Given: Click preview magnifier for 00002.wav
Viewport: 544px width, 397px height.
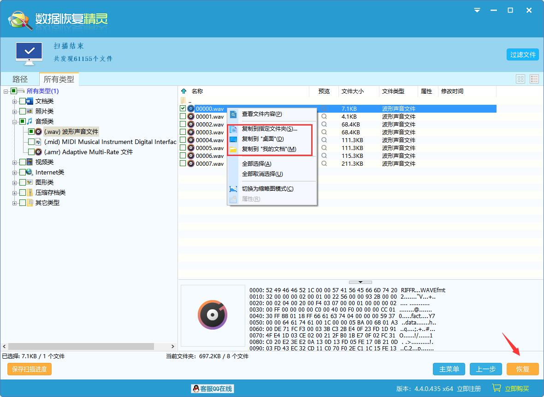Looking at the screenshot, I should point(324,124).
